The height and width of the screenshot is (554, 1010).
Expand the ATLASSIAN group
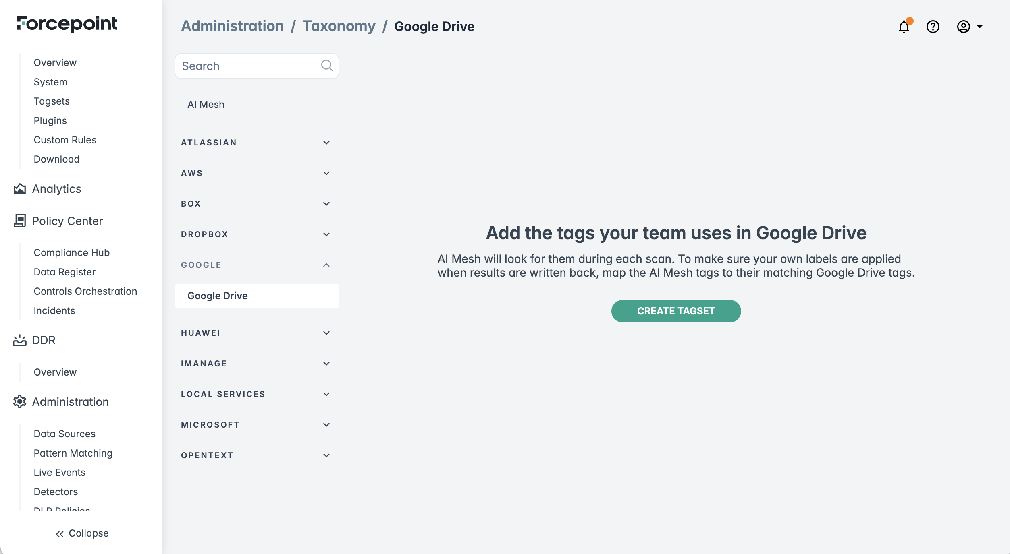click(x=326, y=143)
